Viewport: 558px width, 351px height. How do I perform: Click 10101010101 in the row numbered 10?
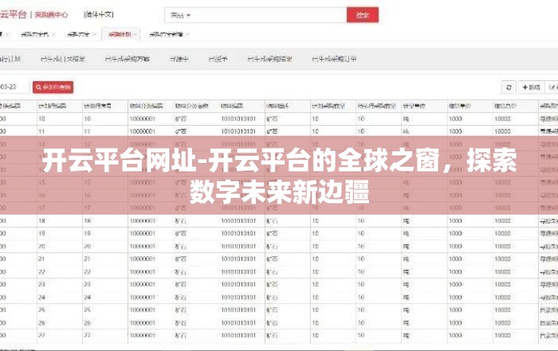[238, 119]
